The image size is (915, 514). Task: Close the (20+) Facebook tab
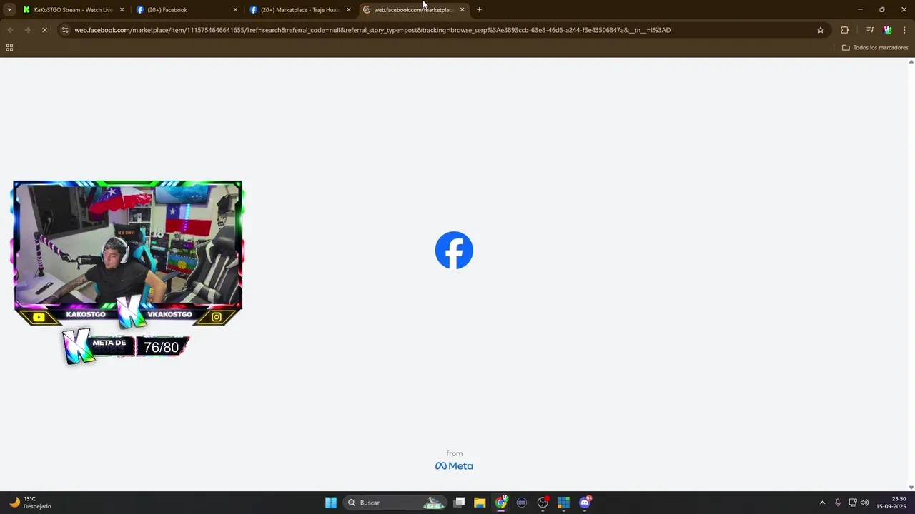(x=235, y=10)
